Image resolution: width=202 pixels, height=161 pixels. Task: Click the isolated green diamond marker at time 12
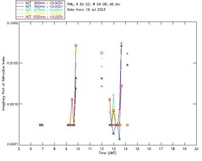tap(102, 66)
